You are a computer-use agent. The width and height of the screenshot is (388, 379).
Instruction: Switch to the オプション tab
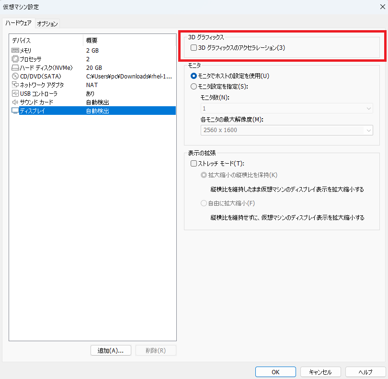pos(47,23)
